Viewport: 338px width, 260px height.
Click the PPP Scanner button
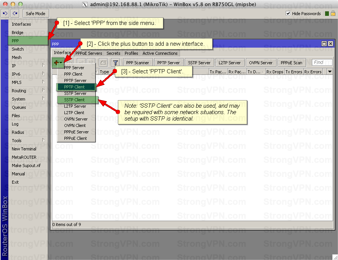coord(138,63)
